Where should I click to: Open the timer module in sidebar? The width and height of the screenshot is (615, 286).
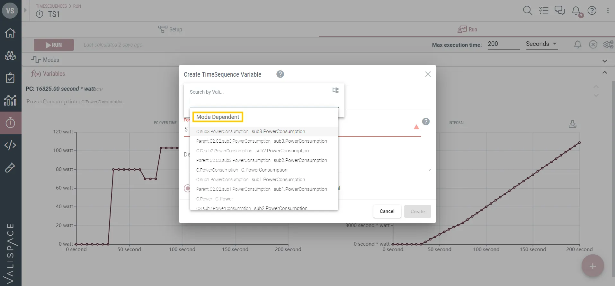coord(10,122)
